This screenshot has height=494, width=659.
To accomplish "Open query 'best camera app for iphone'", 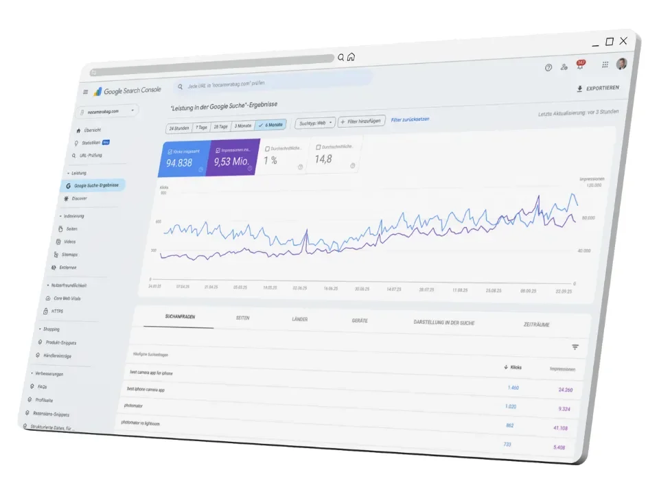I will click(x=151, y=373).
